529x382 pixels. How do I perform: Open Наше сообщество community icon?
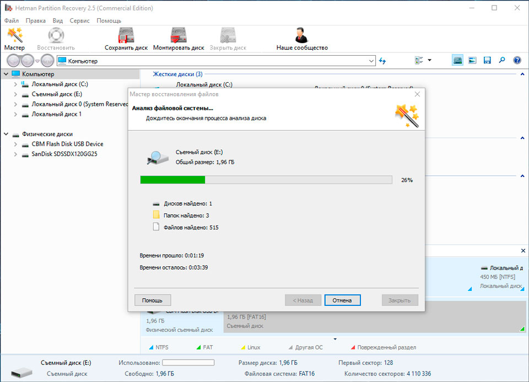click(x=301, y=35)
